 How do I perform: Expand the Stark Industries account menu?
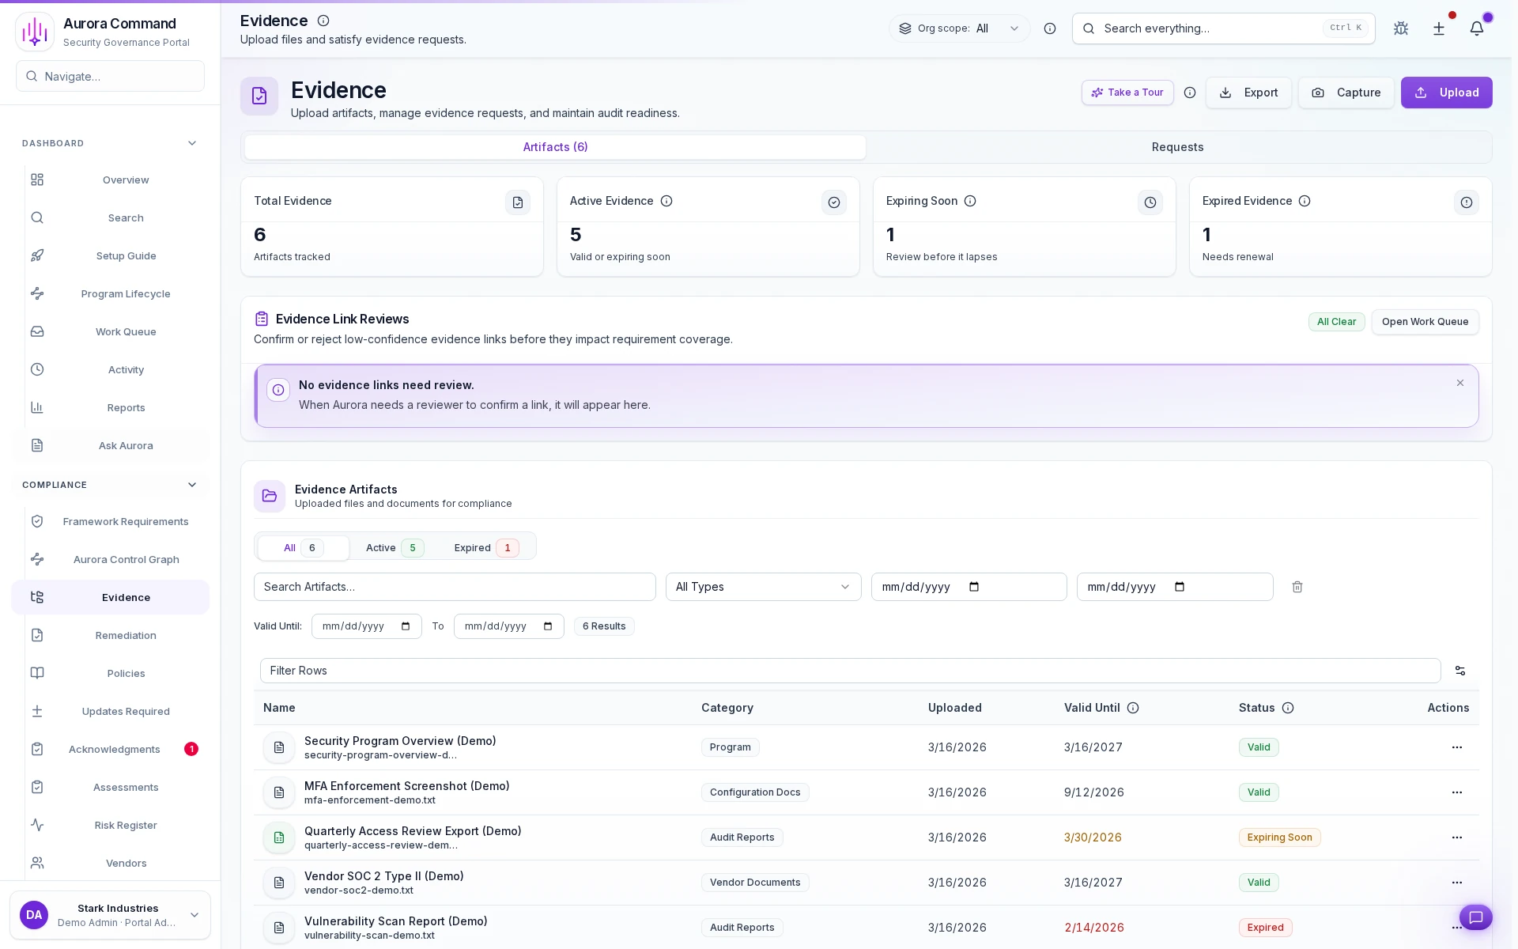[110, 915]
